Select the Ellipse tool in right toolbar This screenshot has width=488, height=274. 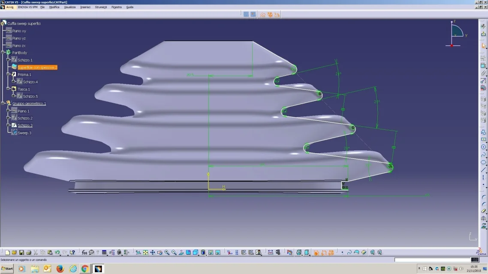point(483,162)
